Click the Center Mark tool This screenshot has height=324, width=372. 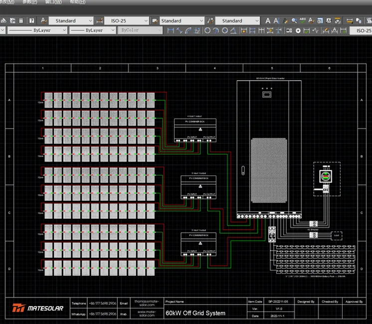coord(298,30)
